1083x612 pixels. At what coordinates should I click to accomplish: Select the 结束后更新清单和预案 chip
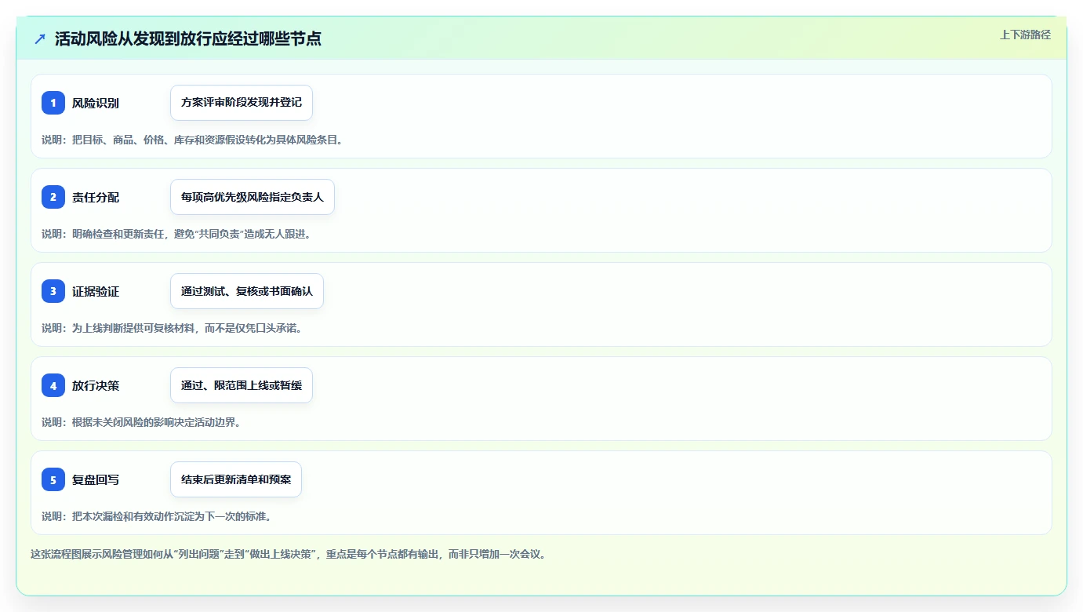236,479
